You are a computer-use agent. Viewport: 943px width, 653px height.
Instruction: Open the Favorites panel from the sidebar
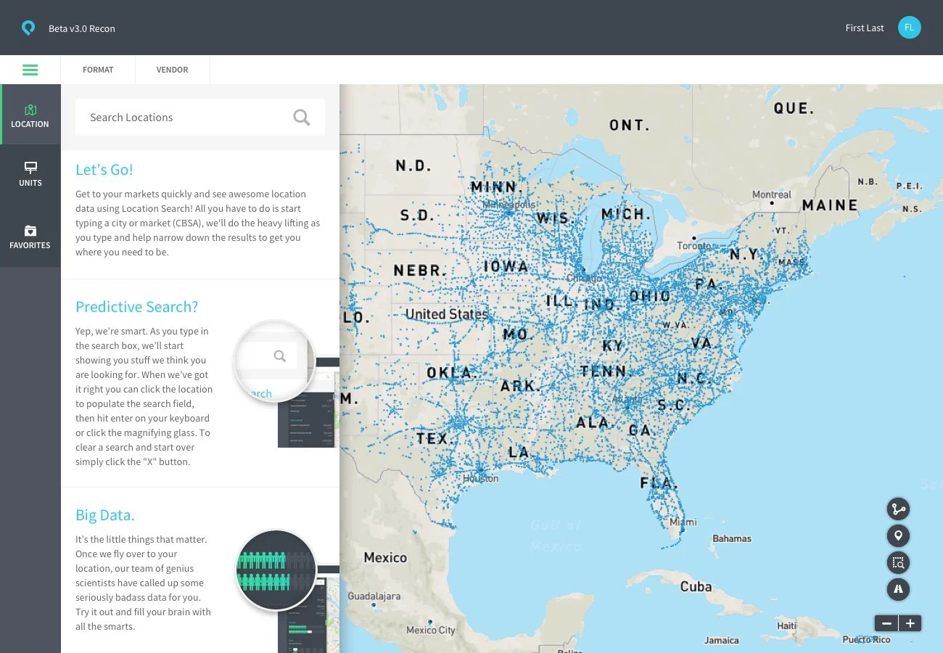pyautogui.click(x=30, y=237)
